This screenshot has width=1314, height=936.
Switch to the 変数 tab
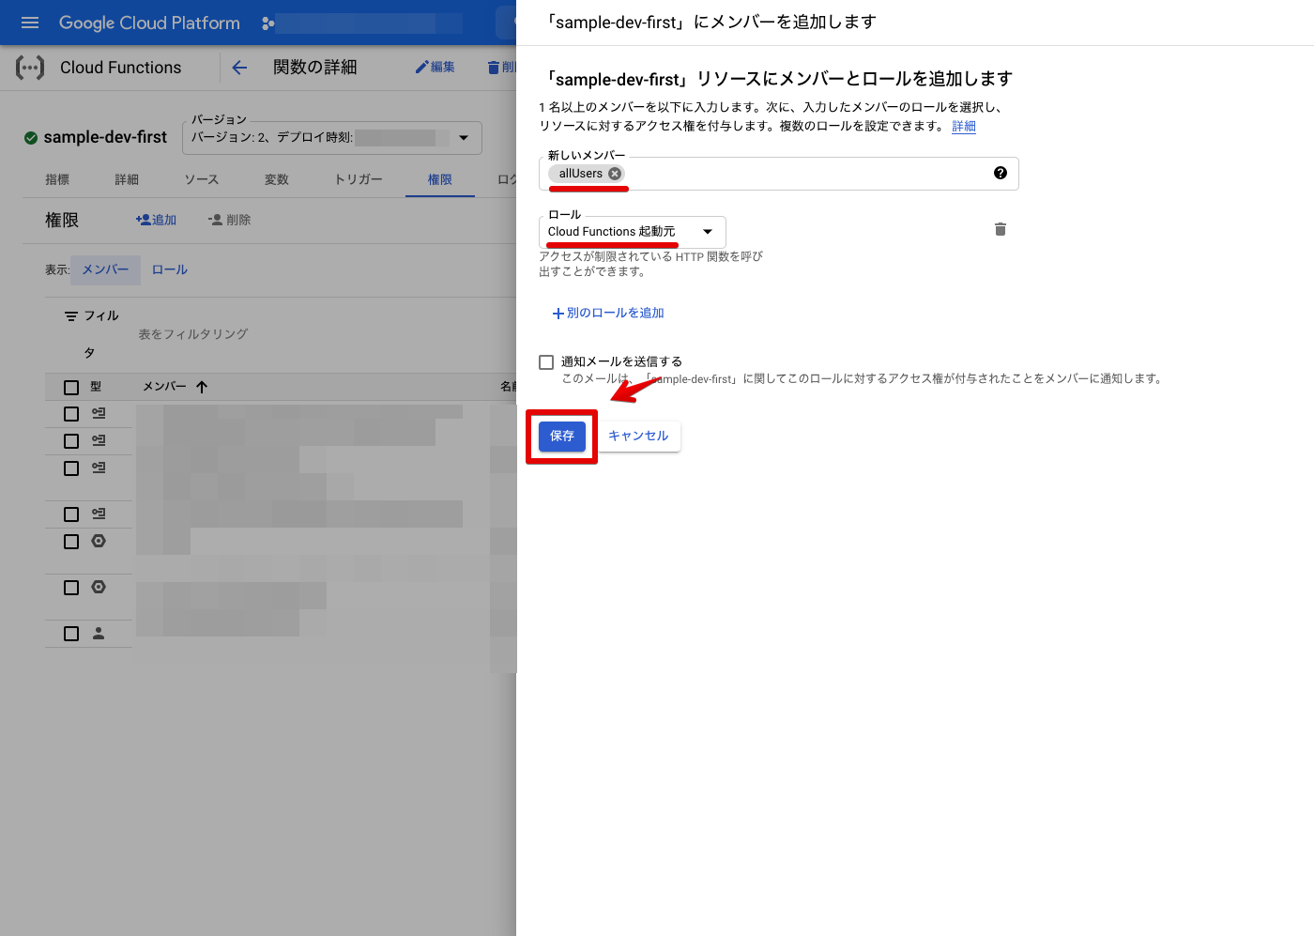277,179
